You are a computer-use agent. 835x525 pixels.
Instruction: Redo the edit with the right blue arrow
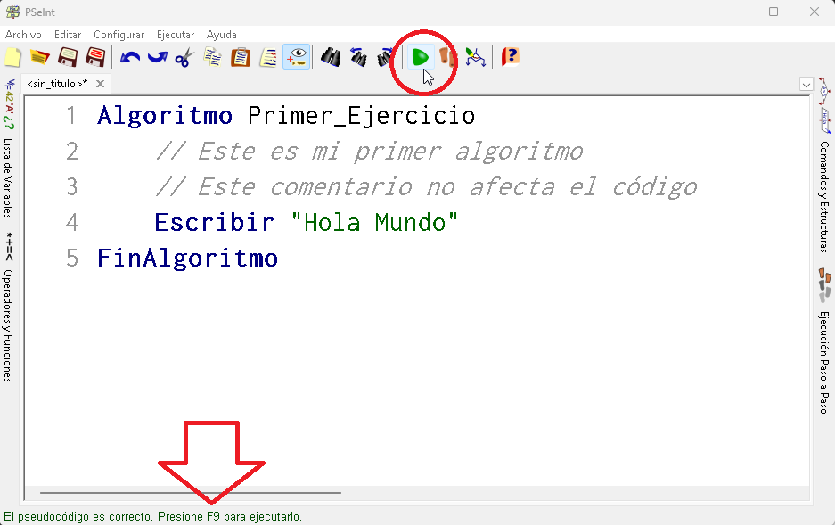[157, 57]
